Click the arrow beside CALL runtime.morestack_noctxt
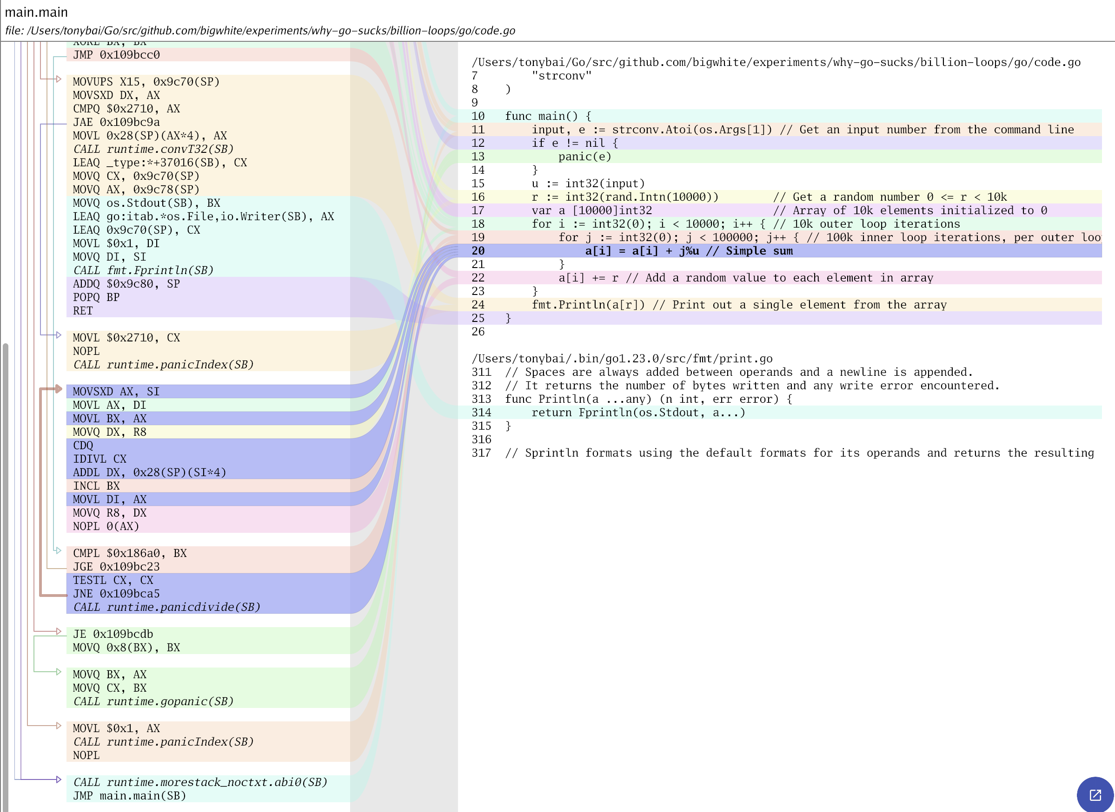1115x812 pixels. click(58, 779)
